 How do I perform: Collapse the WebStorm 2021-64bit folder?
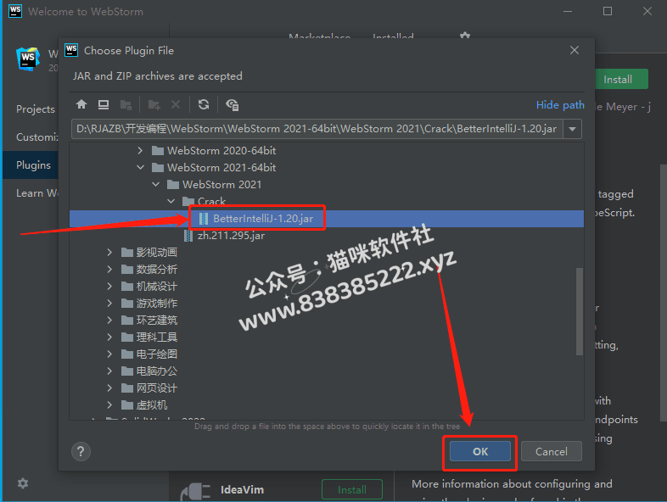pyautogui.click(x=140, y=168)
